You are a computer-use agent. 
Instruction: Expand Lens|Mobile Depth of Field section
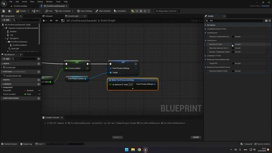coord(206,29)
